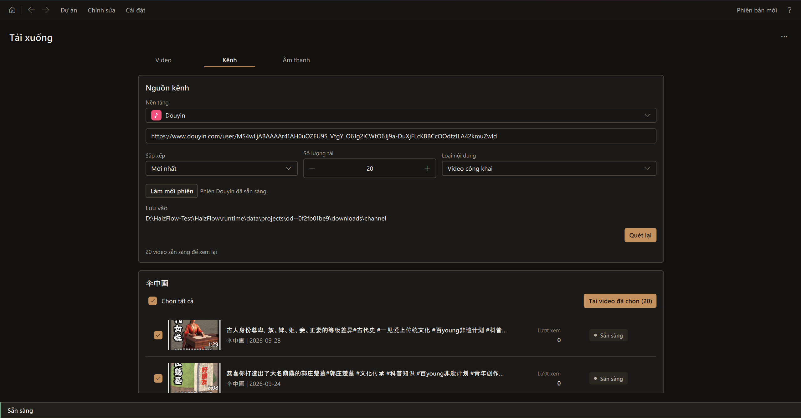Click Sẵn sàng status of 2026-09-24 video
This screenshot has width=801, height=418.
click(x=608, y=379)
